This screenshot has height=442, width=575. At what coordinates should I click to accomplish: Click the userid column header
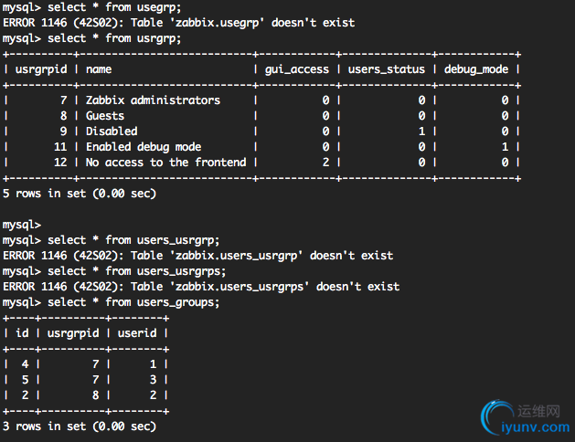click(x=137, y=333)
